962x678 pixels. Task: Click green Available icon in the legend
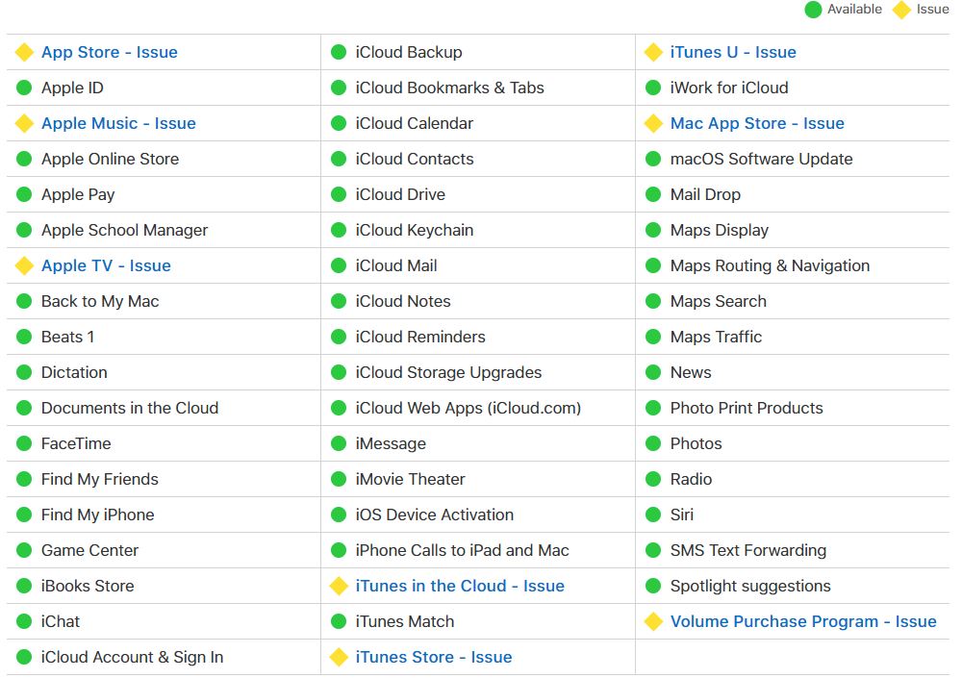pos(813,10)
